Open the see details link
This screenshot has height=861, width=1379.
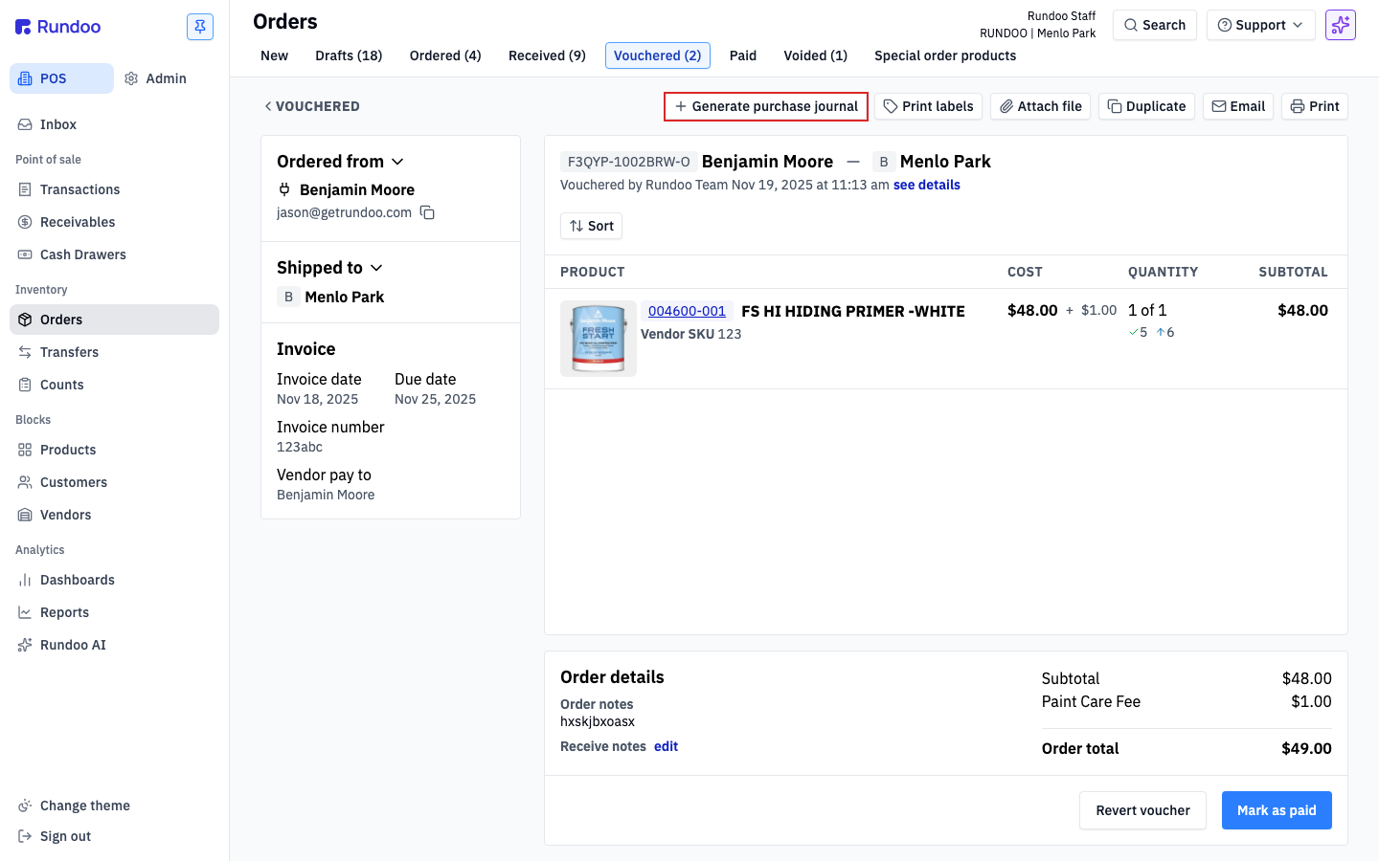[926, 185]
